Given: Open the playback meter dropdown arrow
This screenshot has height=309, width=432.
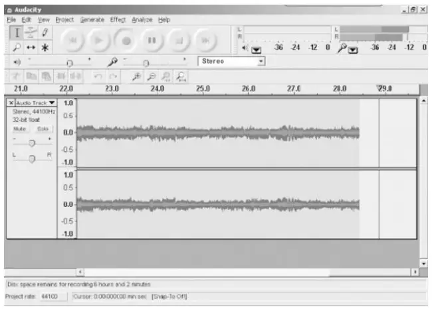Looking at the screenshot, I should coord(257,50).
